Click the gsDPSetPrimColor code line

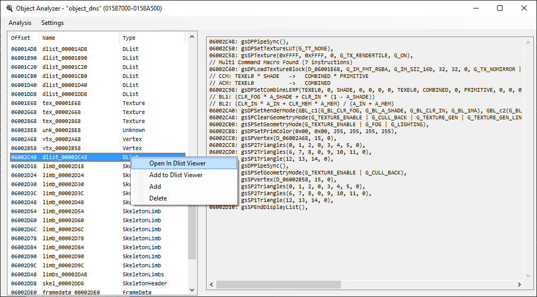click(x=303, y=131)
